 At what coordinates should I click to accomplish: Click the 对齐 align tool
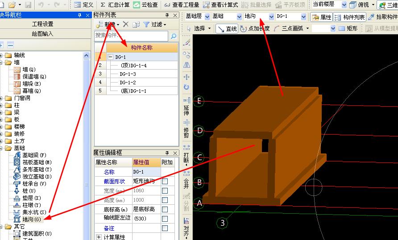point(187,228)
